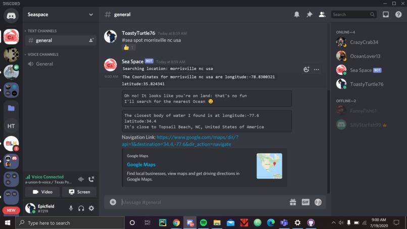Click the chat scrollbar
The image size is (407, 229).
pyautogui.click(x=328, y=142)
